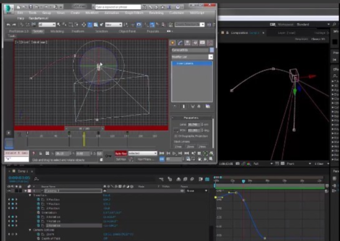Open the Animation menu in 3ds Max
This screenshot has height=241, width=340.
pyautogui.click(x=112, y=13)
